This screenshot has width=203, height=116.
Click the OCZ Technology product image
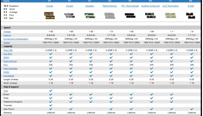(x=171, y=15)
